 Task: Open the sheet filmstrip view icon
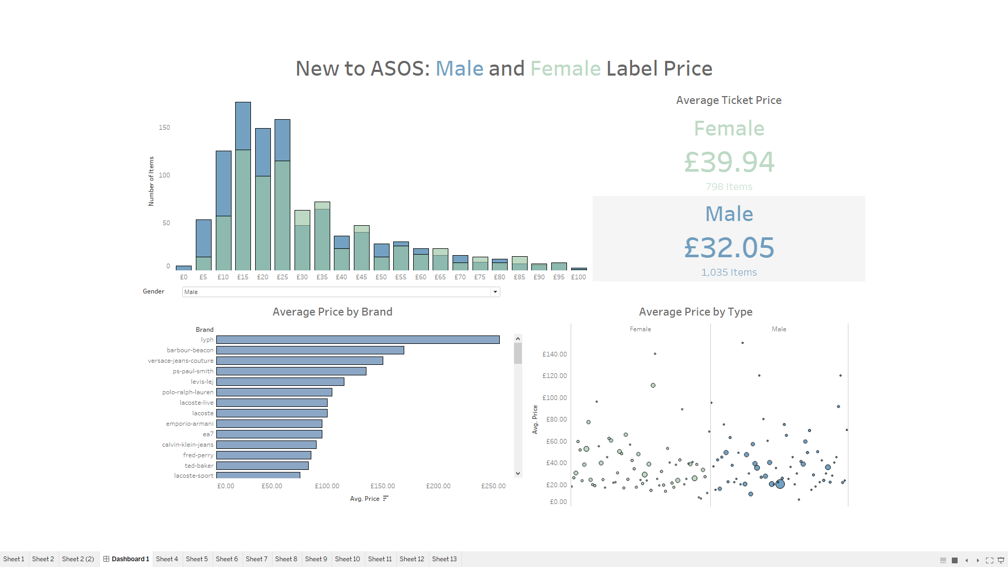[943, 560]
